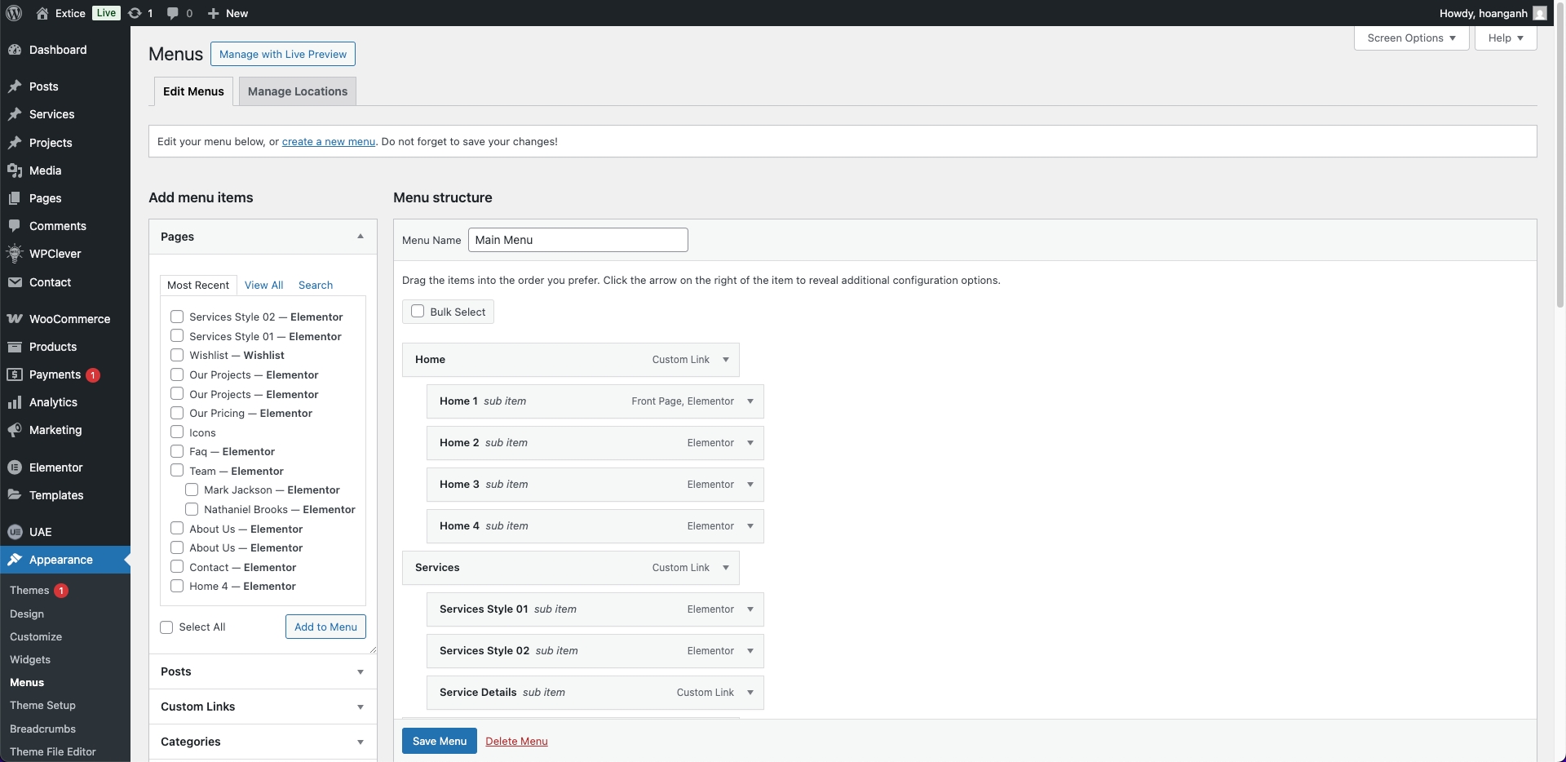Switch to the View All pages tab
1566x762 pixels.
tap(263, 285)
